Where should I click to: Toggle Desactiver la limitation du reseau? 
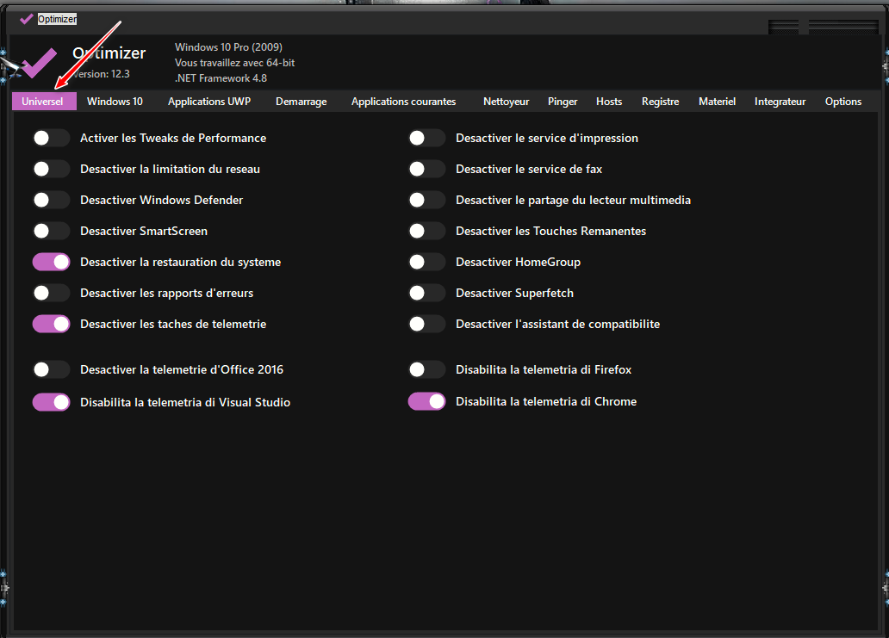(51, 169)
